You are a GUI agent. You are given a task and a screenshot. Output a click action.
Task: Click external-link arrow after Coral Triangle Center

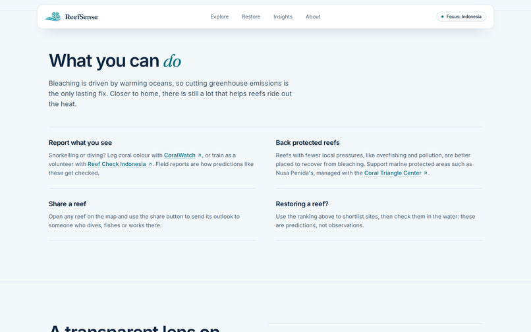pos(426,173)
